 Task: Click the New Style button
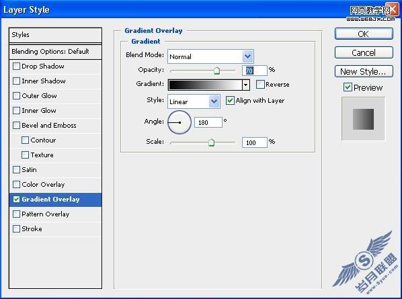[364, 71]
